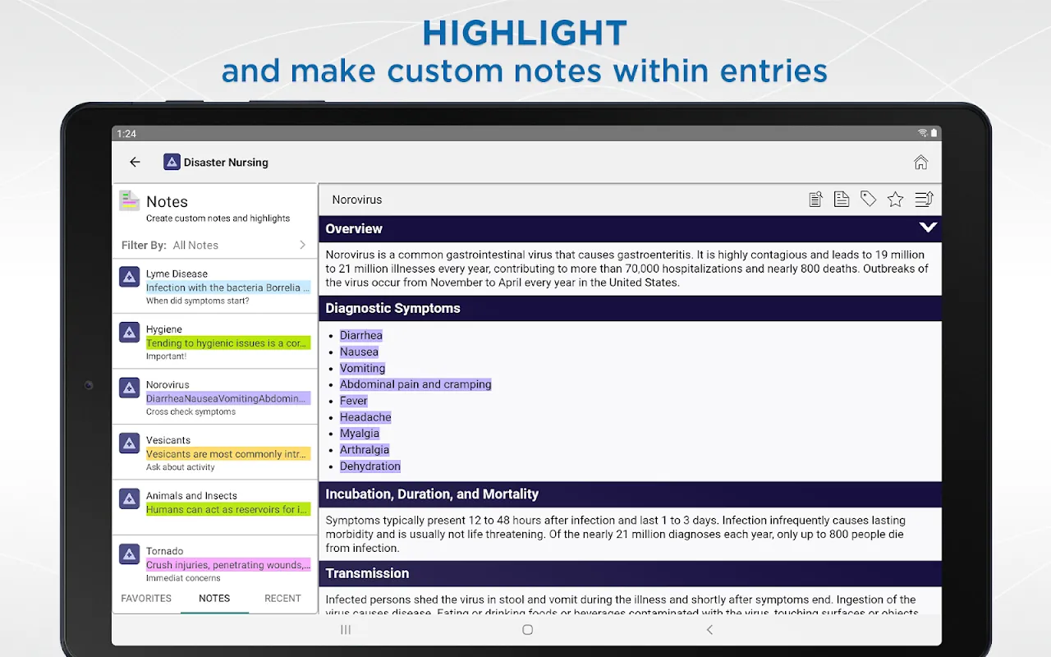Tap the back arrow beside Disaster Nursing
1051x657 pixels.
click(x=135, y=163)
